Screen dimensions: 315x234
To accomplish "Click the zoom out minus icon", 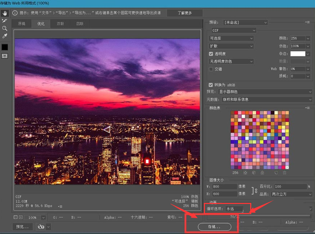I will [16, 217].
